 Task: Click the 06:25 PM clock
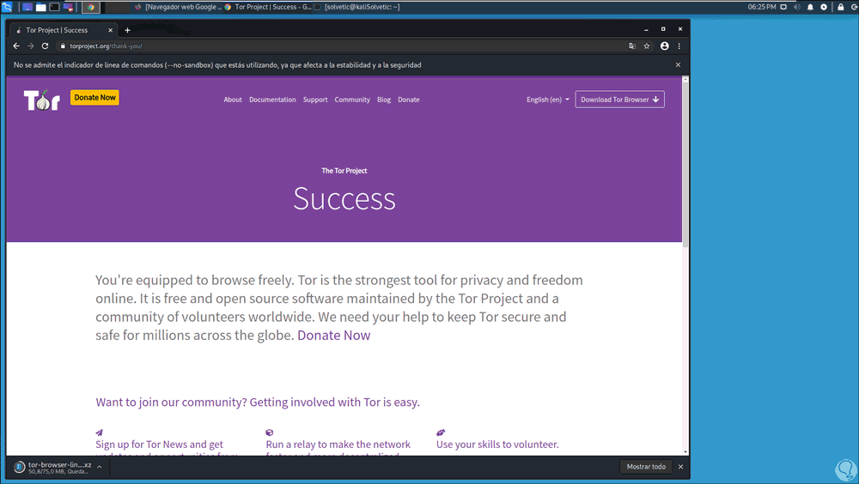point(761,7)
